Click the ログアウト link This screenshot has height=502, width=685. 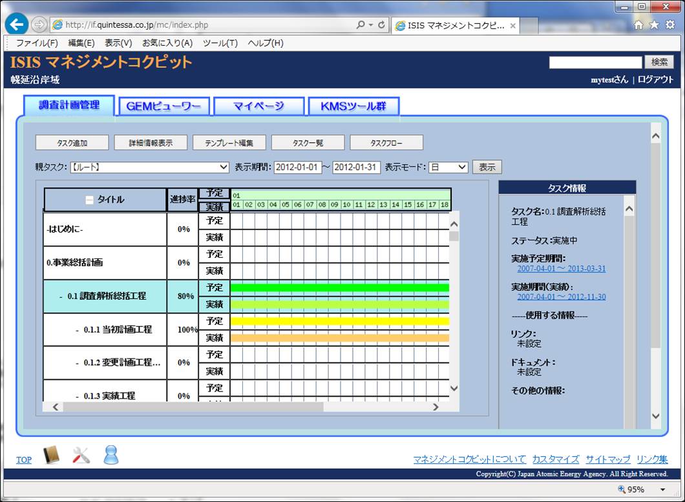point(656,79)
